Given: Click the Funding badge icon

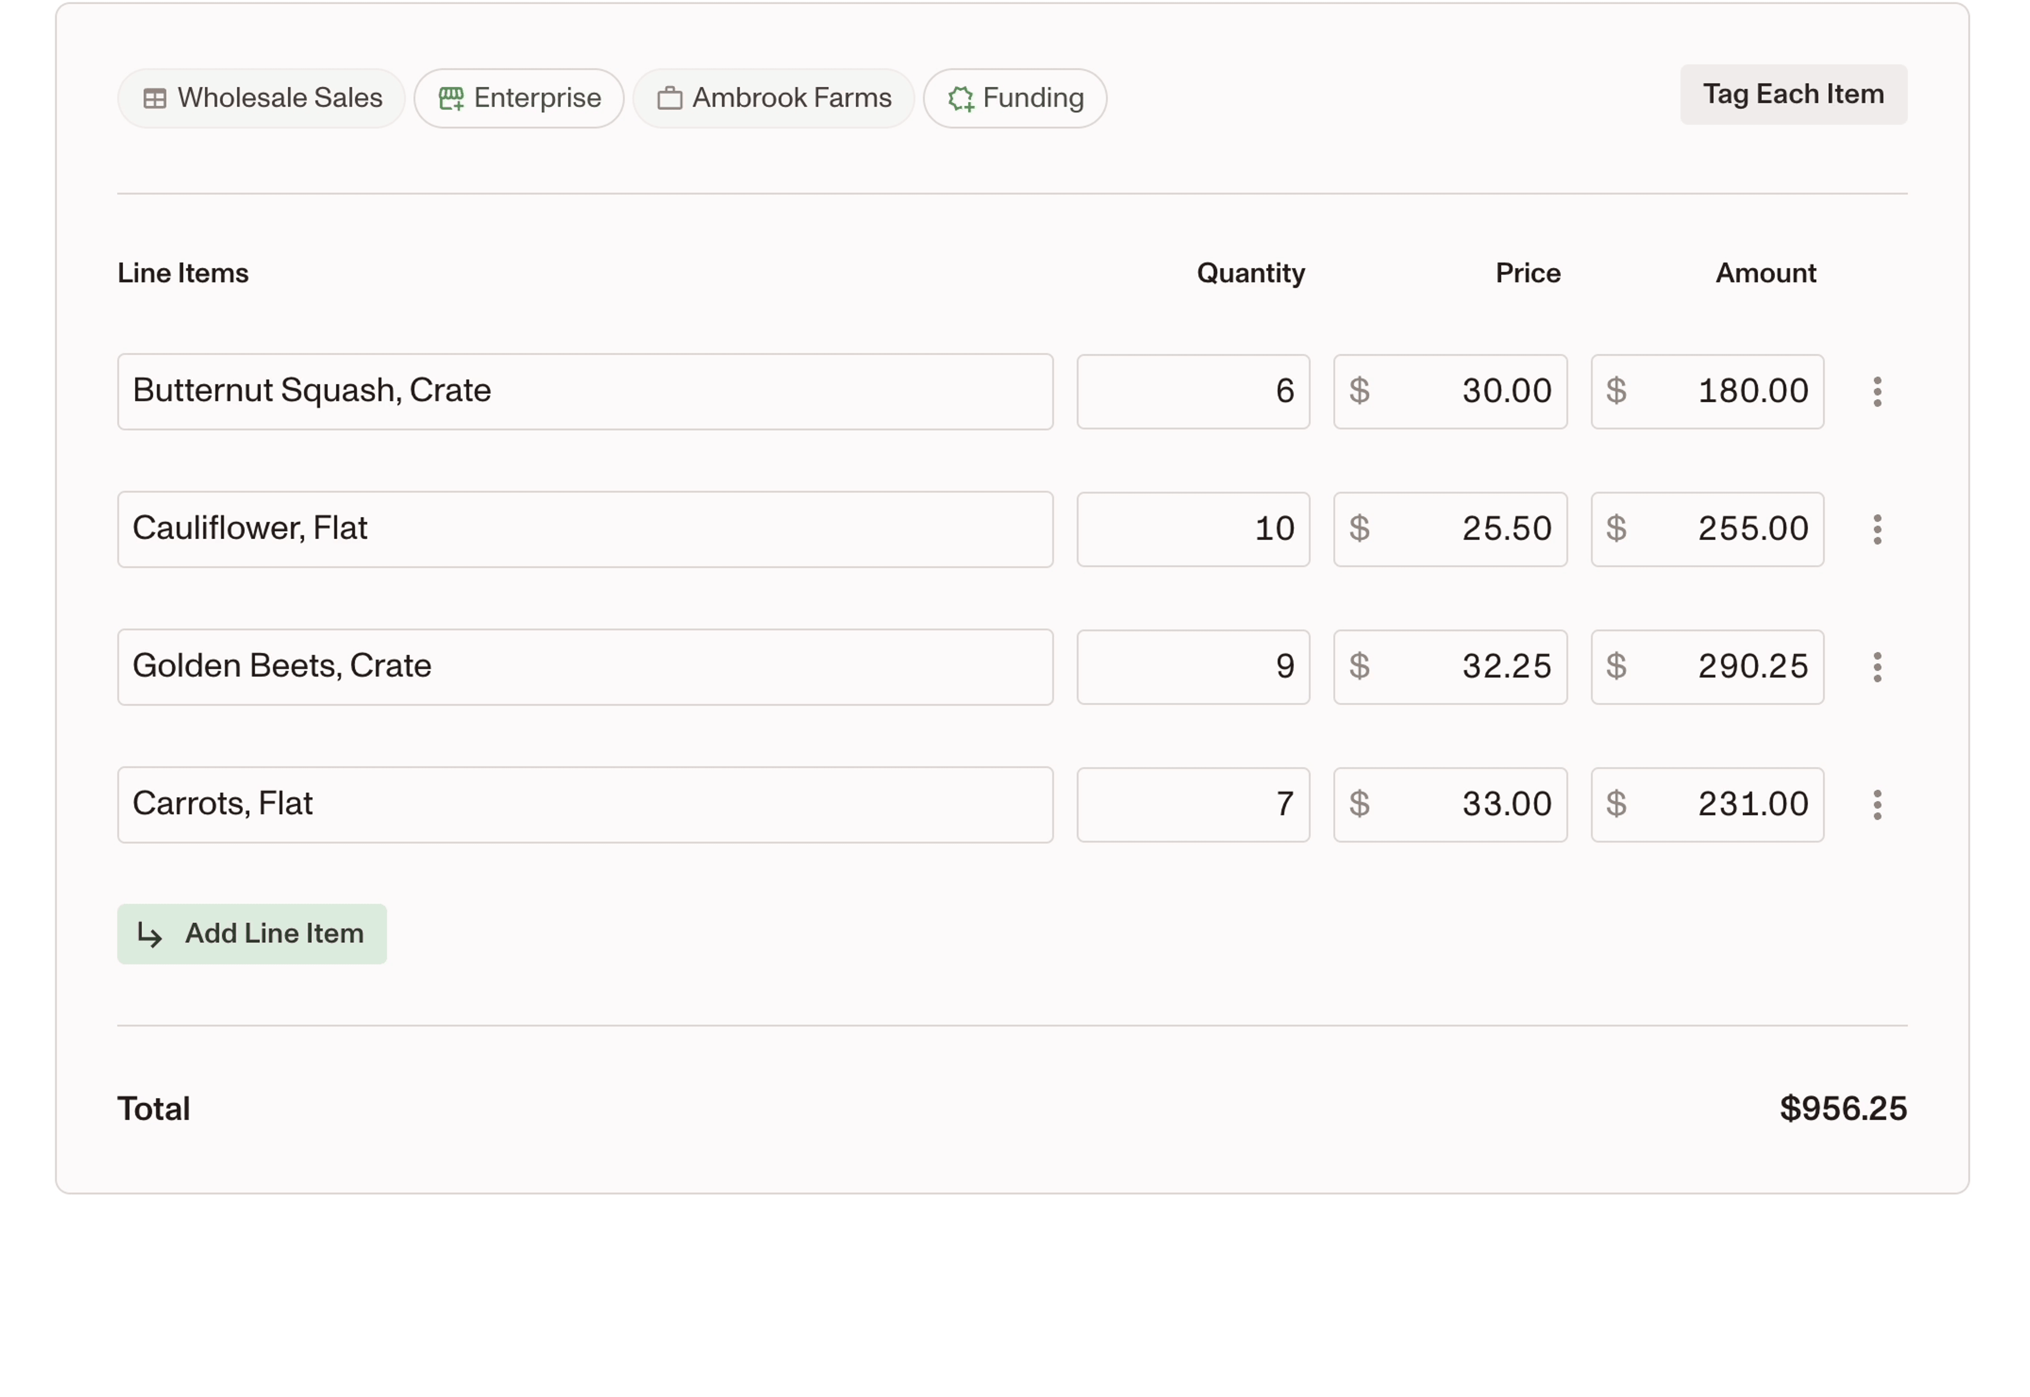Looking at the screenshot, I should [x=961, y=99].
